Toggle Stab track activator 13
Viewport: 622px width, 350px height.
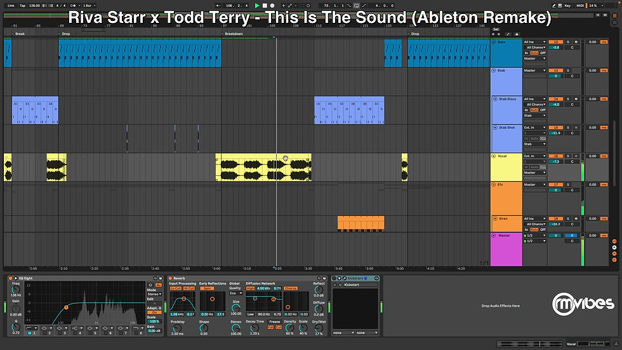tap(556, 71)
